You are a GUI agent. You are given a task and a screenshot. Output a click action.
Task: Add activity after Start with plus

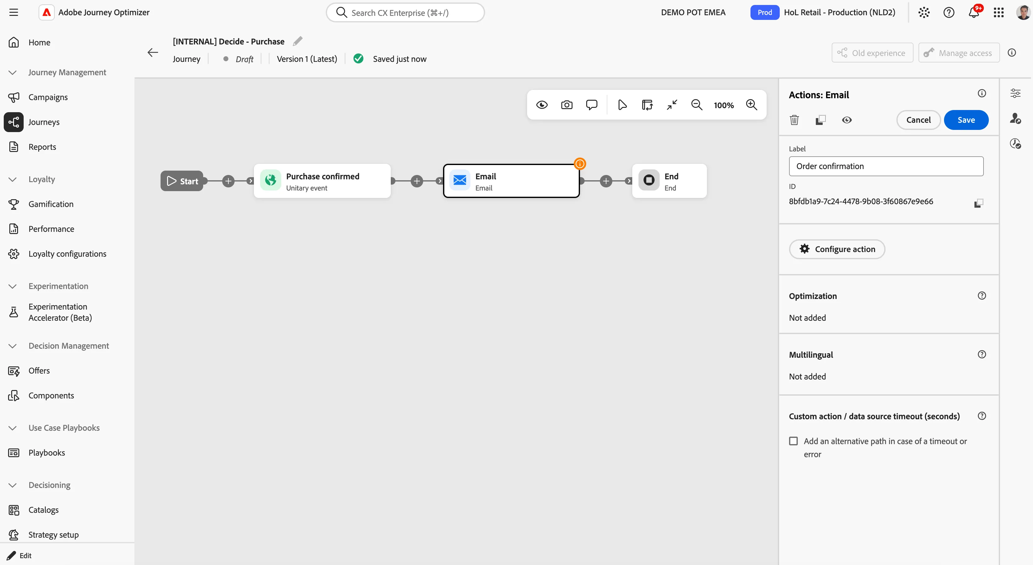[x=228, y=181]
